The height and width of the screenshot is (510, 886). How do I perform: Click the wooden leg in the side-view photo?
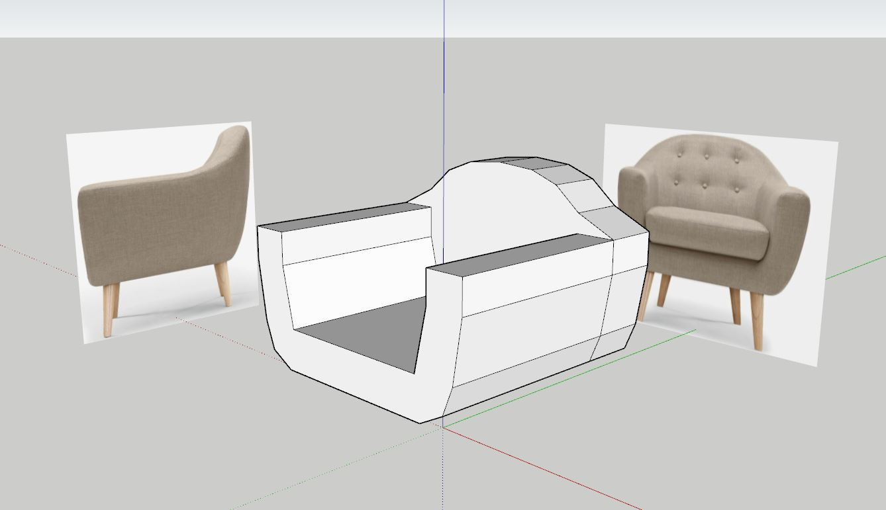point(109,310)
